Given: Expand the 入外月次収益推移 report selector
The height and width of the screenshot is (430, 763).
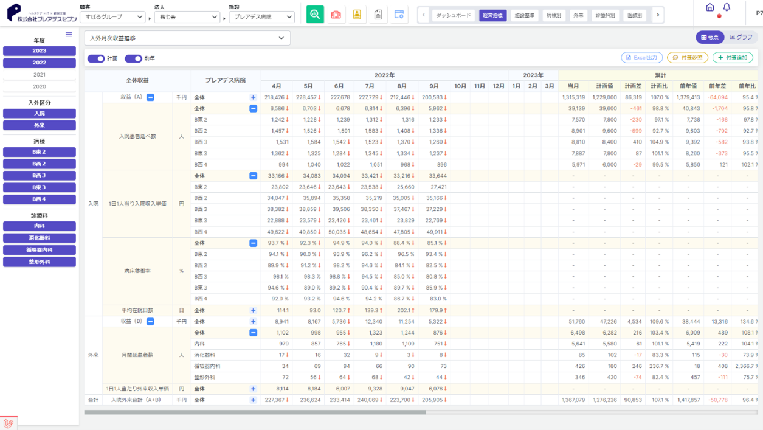Looking at the screenshot, I should (187, 38).
